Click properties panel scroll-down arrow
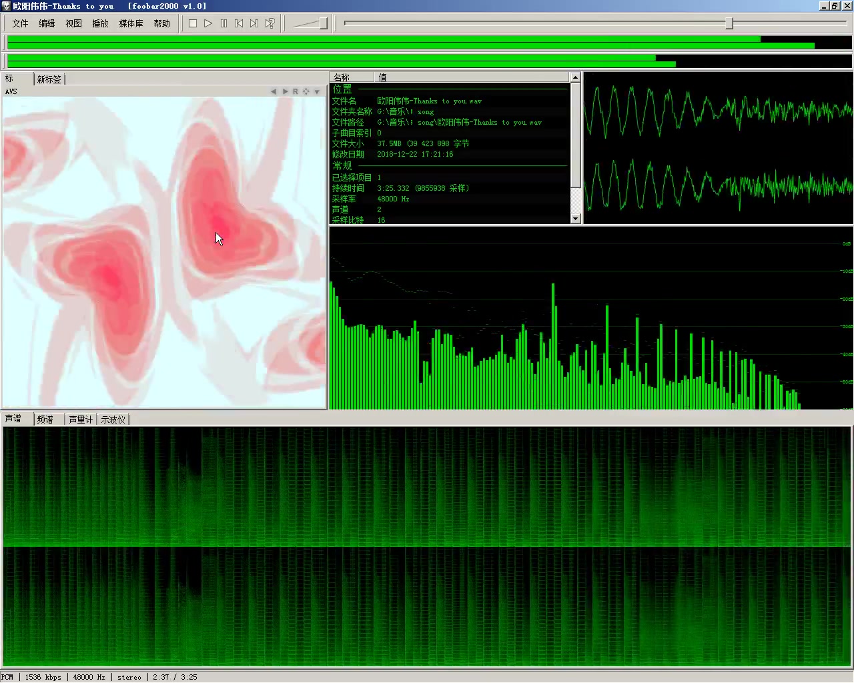The image size is (854, 683). pyautogui.click(x=576, y=218)
